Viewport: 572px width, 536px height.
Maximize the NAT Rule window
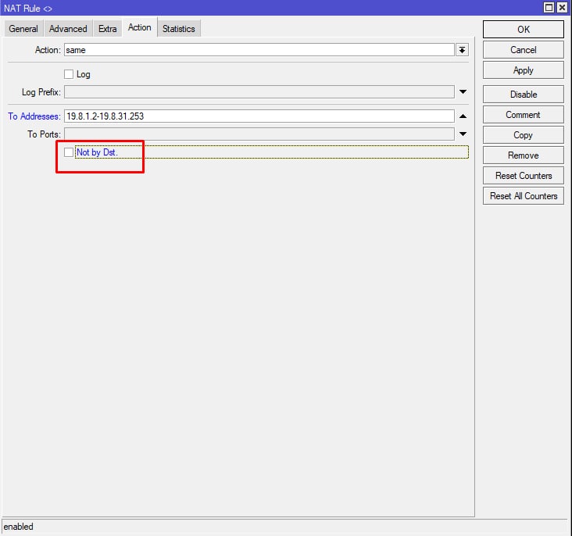pos(549,8)
